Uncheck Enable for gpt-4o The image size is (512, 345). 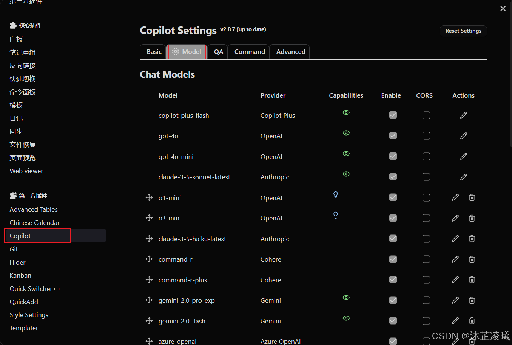[393, 136]
